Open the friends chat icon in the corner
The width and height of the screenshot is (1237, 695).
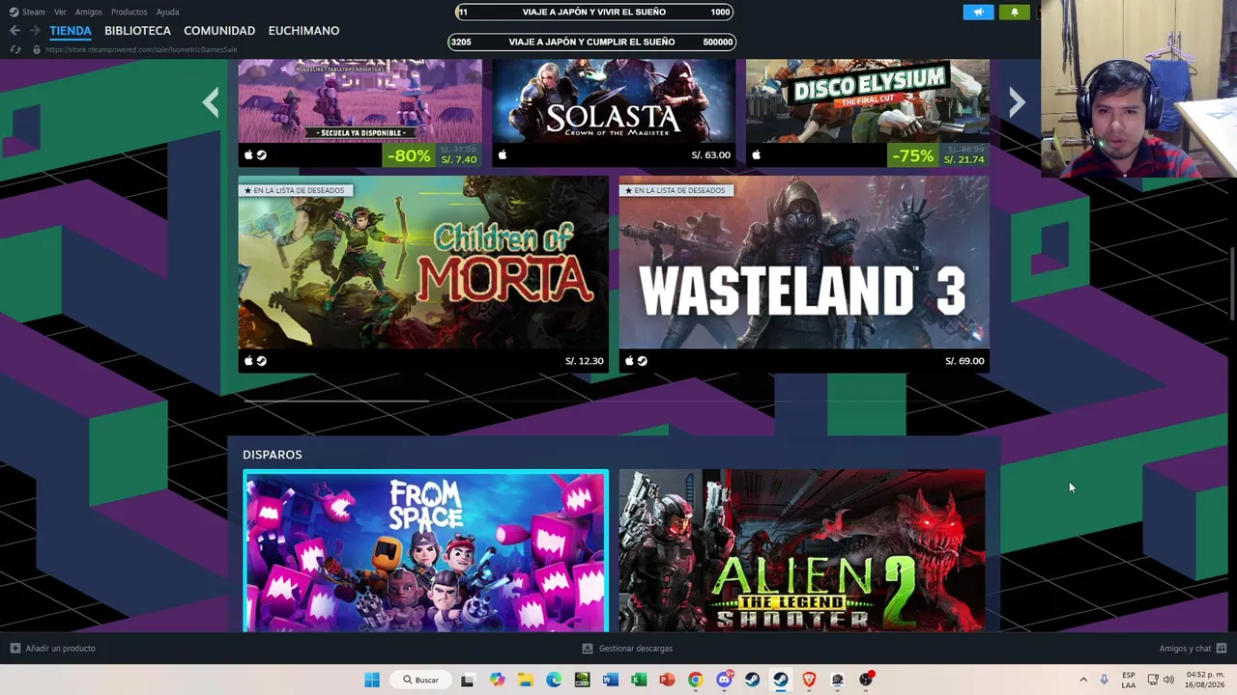coord(1222,649)
